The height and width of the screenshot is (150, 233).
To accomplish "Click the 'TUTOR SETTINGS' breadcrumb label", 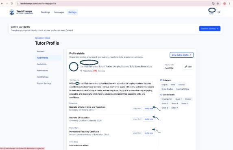I will point(43,38).
